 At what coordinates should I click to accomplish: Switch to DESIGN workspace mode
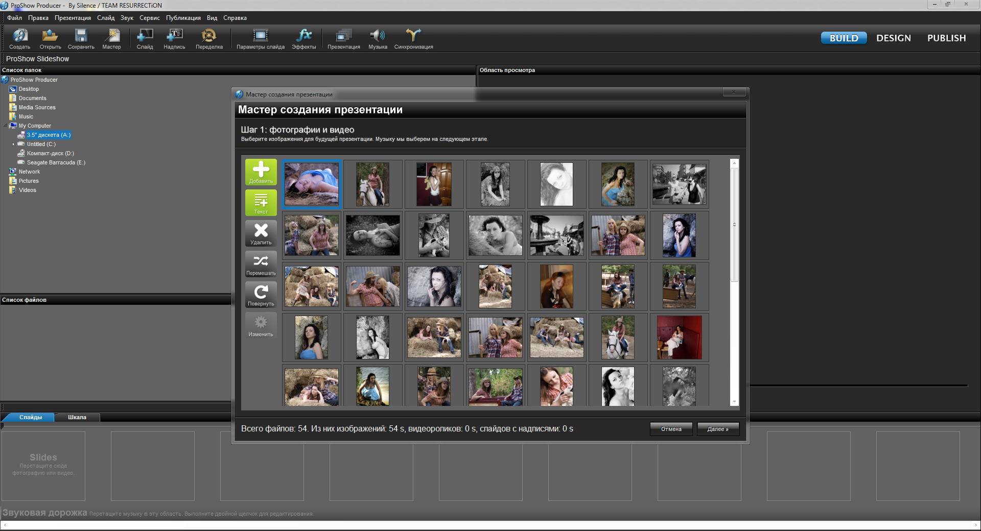point(893,38)
